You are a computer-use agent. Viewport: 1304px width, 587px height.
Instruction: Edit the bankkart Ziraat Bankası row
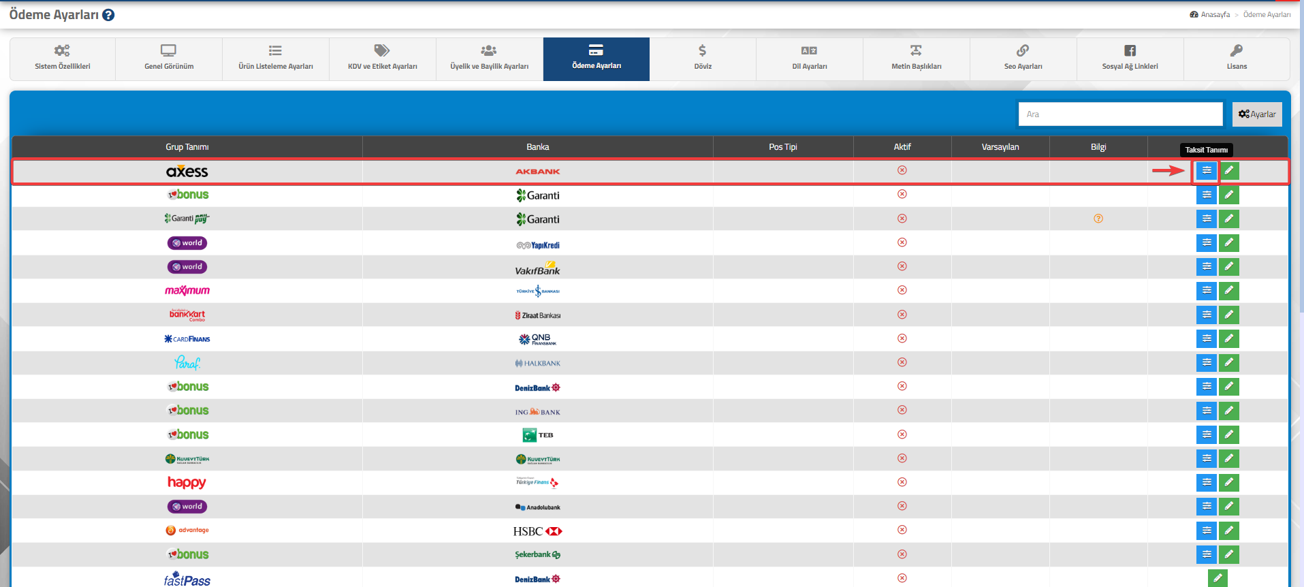click(1229, 315)
